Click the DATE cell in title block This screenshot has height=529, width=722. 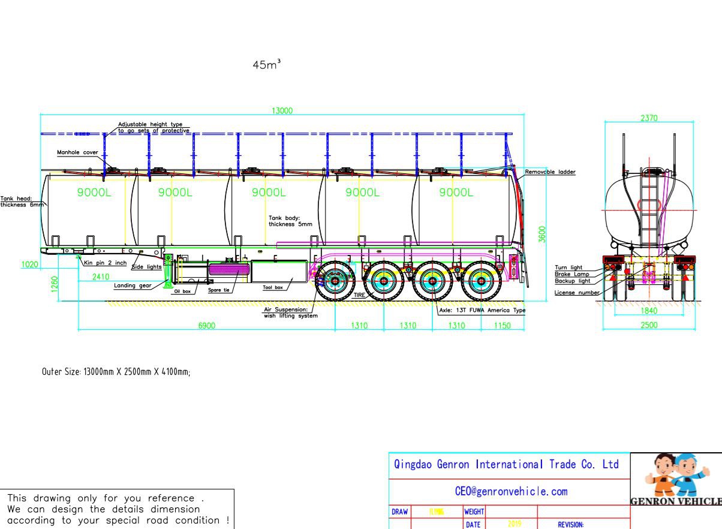473,524
